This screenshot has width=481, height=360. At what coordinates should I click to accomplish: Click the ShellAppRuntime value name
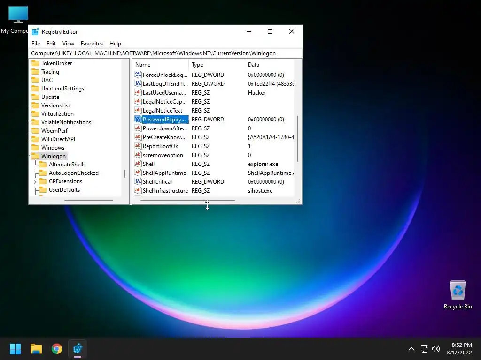[164, 173]
